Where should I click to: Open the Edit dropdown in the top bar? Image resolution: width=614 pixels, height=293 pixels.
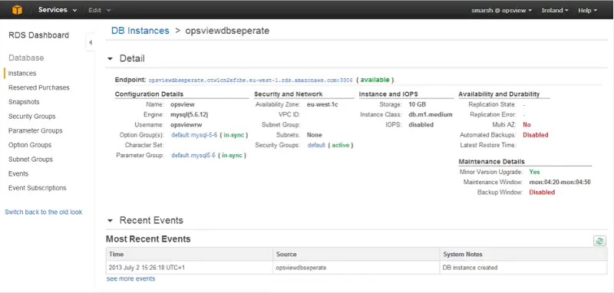[99, 10]
